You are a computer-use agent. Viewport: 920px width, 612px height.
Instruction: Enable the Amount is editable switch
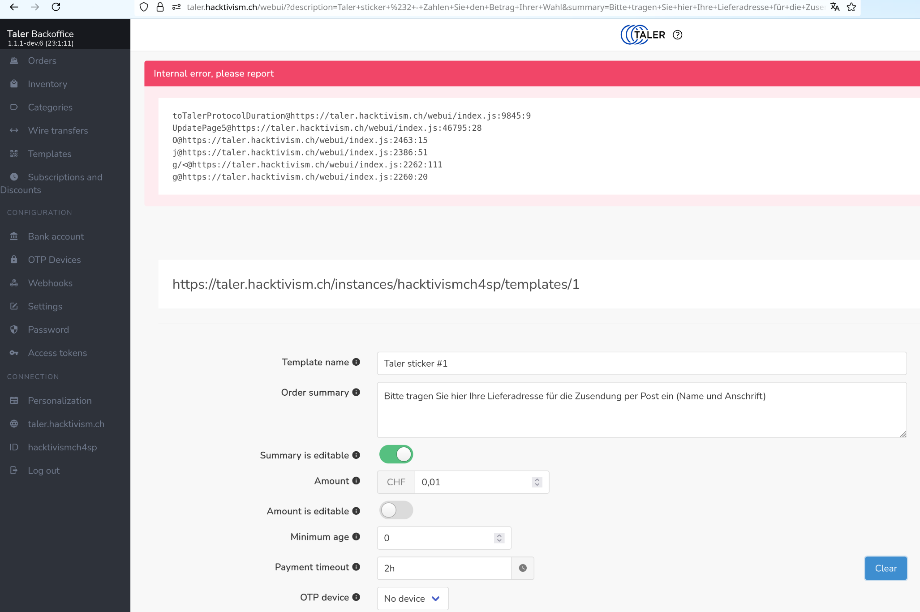396,510
